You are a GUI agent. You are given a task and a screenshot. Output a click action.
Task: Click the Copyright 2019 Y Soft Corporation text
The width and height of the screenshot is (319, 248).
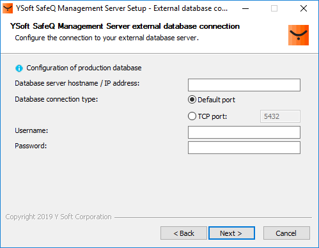[x=58, y=217]
